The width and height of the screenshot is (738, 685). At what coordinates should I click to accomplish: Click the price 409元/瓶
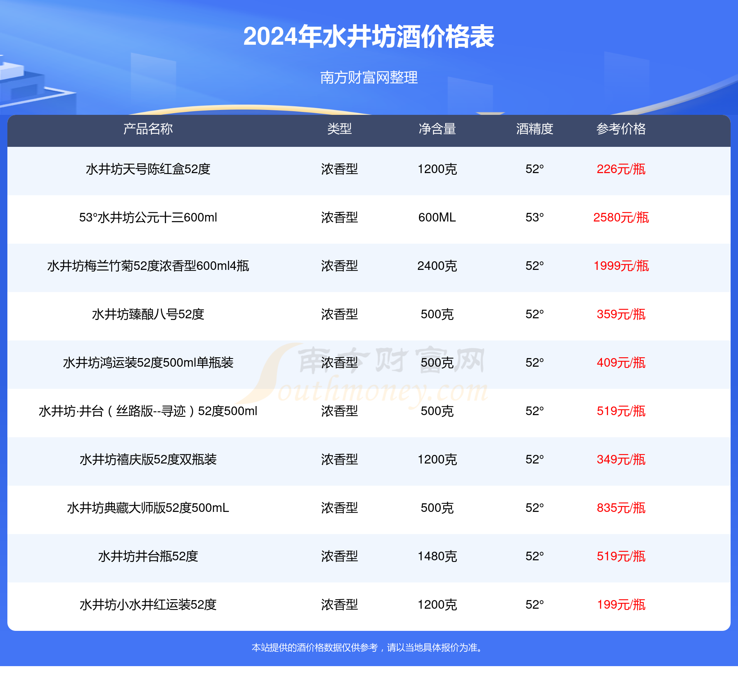pyautogui.click(x=621, y=363)
